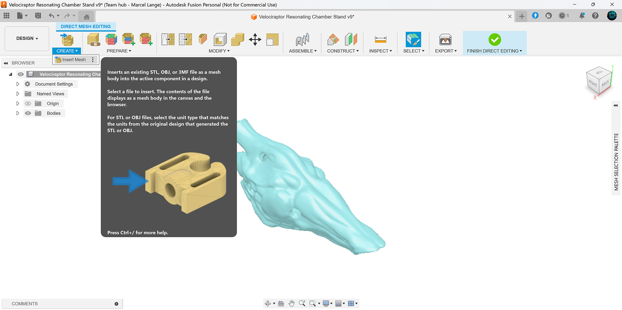The height and width of the screenshot is (310, 622).
Task: Collapse the root Velociraptor component node
Action: point(11,74)
